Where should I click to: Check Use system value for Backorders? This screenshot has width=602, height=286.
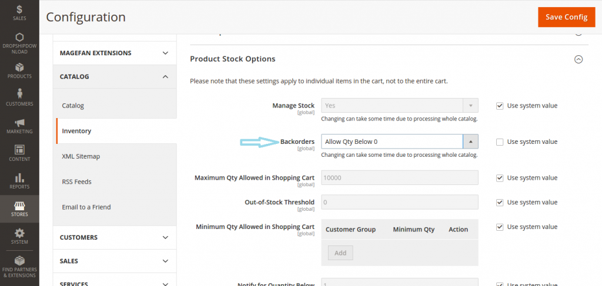pos(500,142)
